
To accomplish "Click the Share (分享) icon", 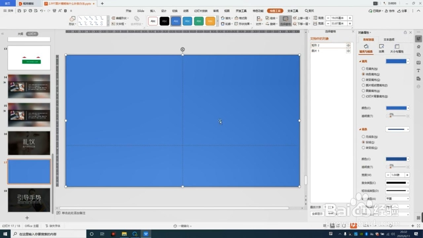I will click(x=399, y=11).
